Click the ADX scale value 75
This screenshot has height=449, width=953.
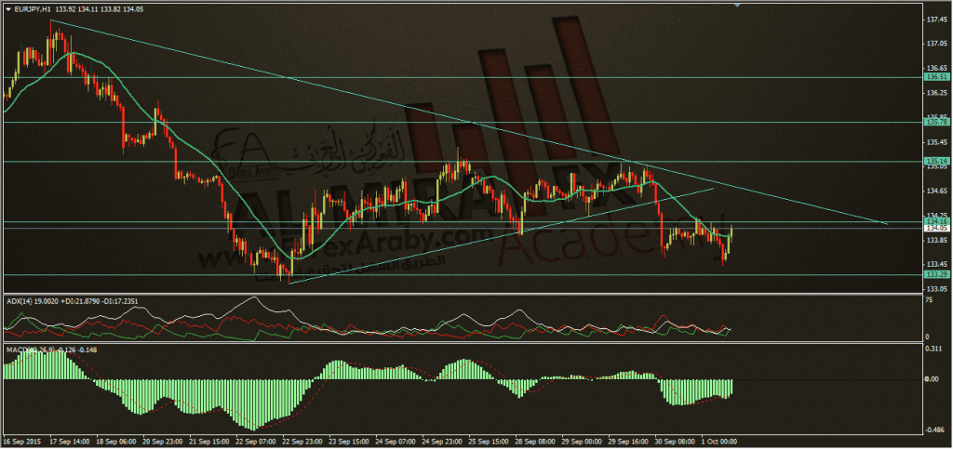pos(931,301)
